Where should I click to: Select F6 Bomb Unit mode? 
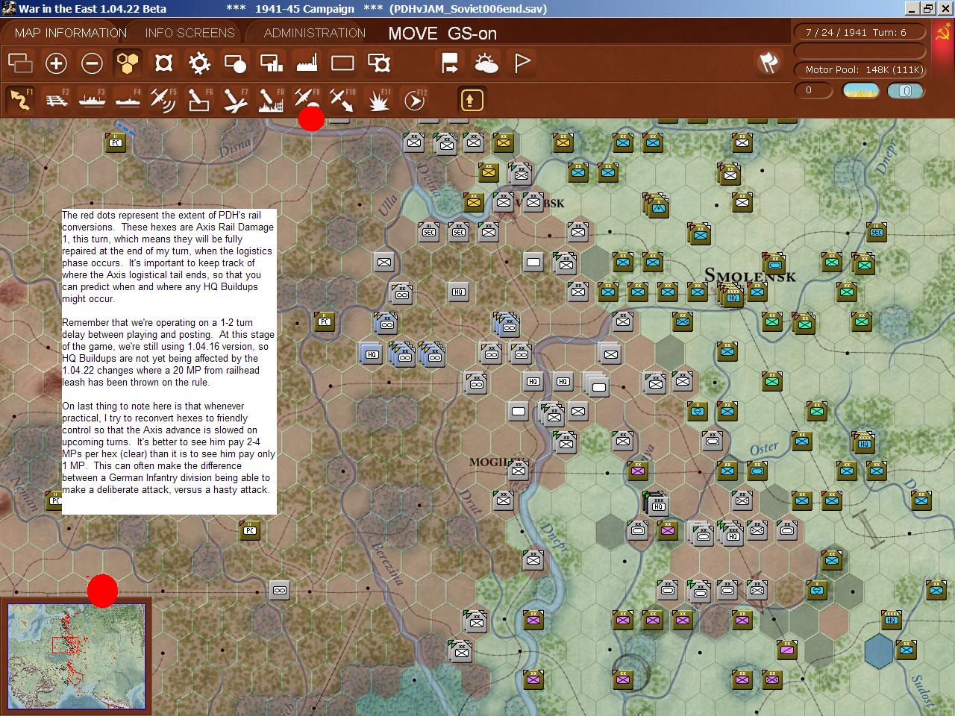pos(199,100)
